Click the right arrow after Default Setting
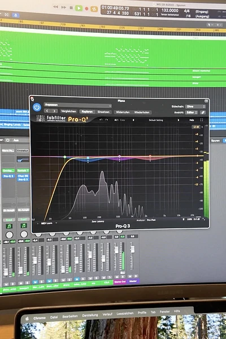226x339 pixels. pyautogui.click(x=179, y=120)
